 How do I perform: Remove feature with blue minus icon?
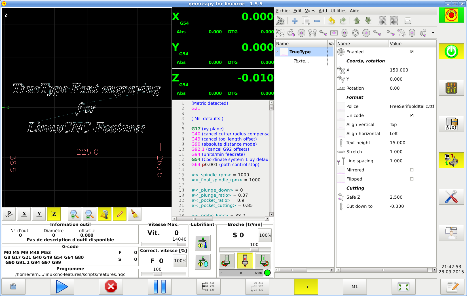point(317,21)
